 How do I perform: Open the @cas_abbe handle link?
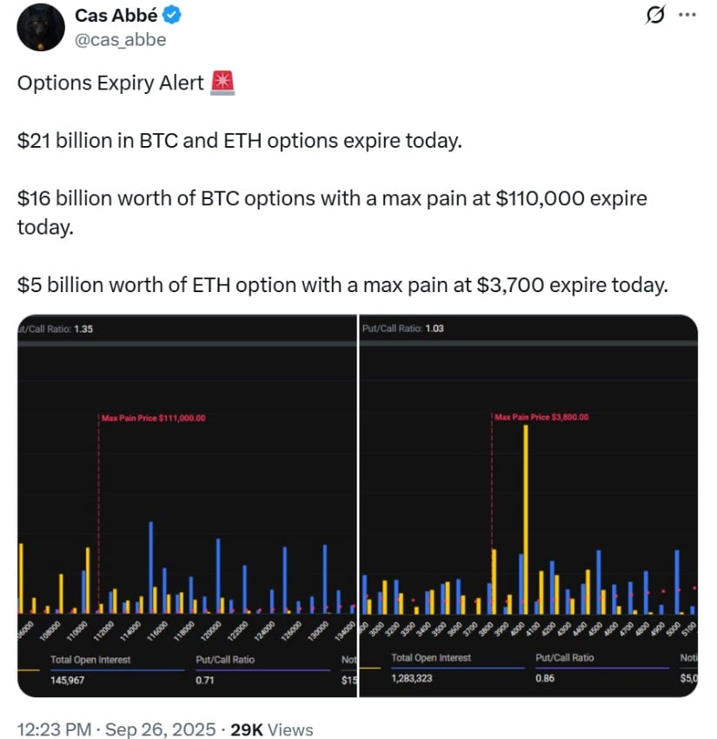pos(121,40)
